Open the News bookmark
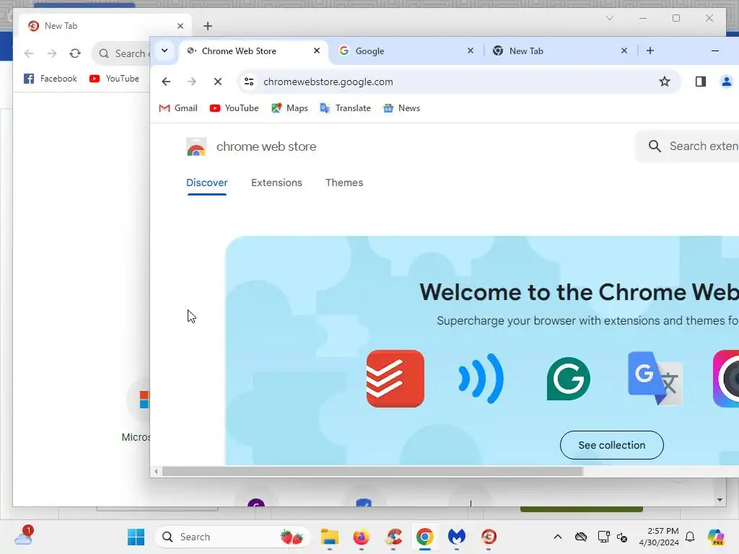The width and height of the screenshot is (739, 554). tap(401, 108)
